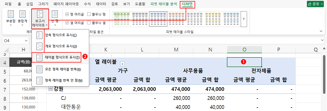327x111 pixels.
Task: Open the 피벗 테이블 분석 tab
Action: (x=164, y=4)
